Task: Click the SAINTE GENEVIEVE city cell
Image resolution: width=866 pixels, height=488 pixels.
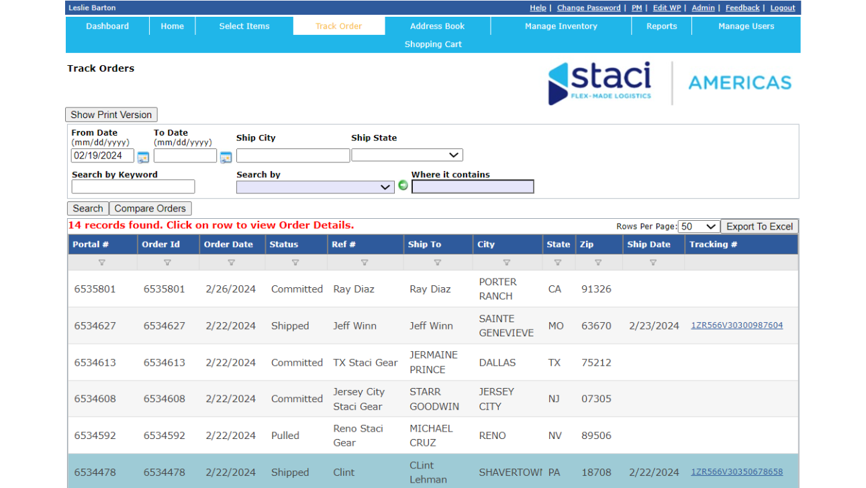Action: pos(506,326)
